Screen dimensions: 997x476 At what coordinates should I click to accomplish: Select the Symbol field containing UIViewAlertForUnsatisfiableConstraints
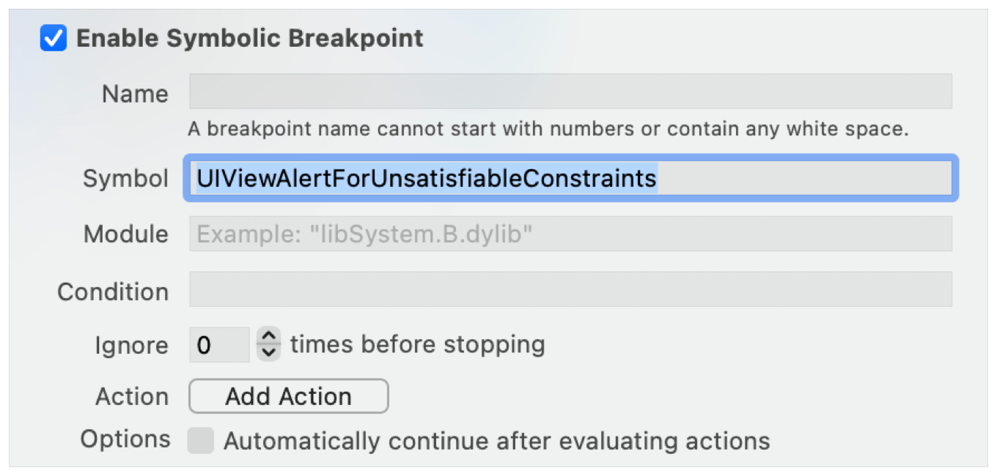pyautogui.click(x=572, y=178)
